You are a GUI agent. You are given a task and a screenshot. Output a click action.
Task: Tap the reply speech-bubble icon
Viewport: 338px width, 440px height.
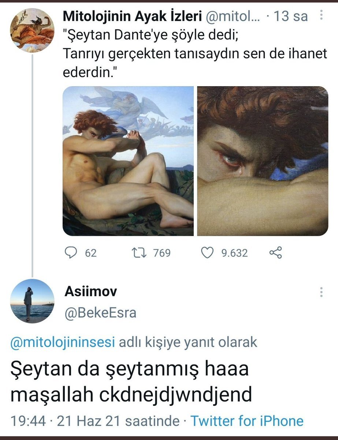coord(71,253)
